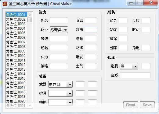Open the 职业 dropdown showing 弓骑兵
Viewport: 159px width, 114px height.
[59, 30]
